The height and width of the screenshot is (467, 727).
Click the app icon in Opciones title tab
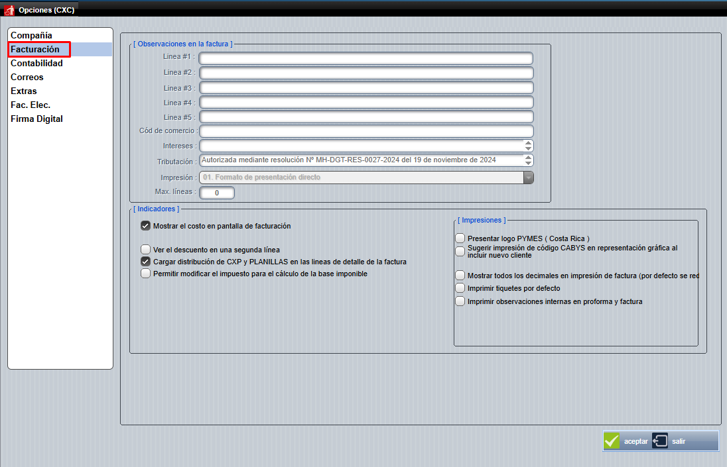(x=9, y=10)
